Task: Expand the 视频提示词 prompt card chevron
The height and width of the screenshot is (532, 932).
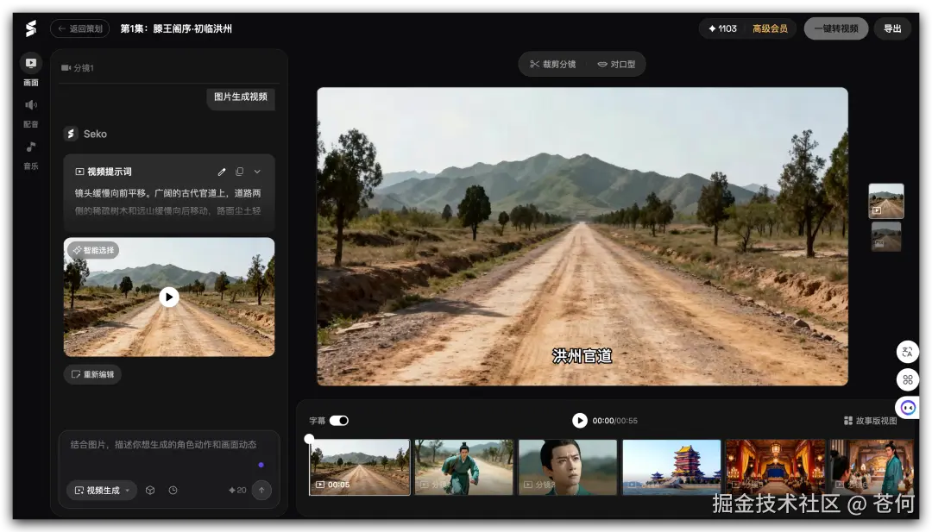Action: point(257,172)
